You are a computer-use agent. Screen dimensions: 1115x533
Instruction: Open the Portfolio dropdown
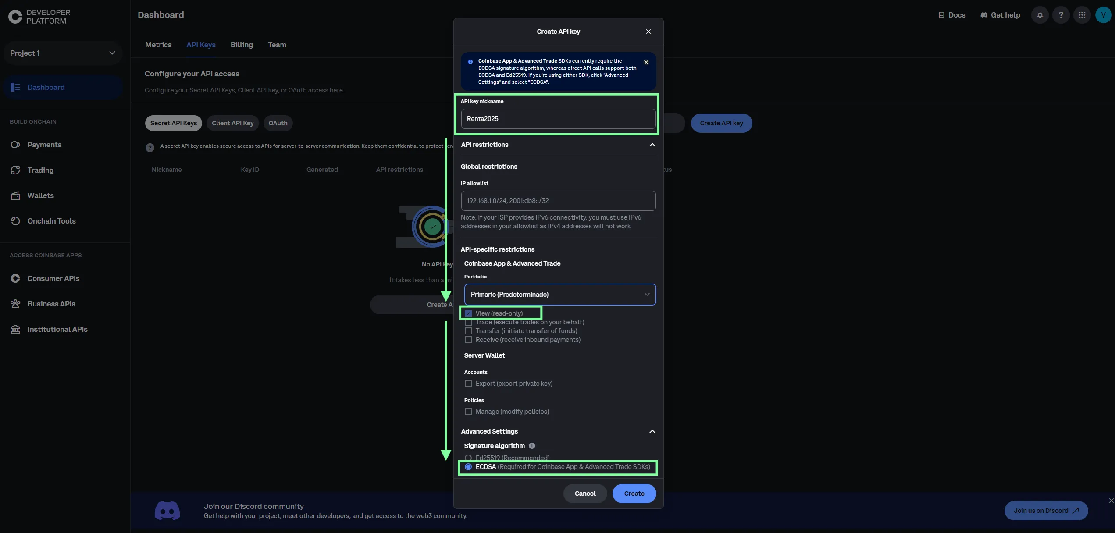click(x=560, y=295)
